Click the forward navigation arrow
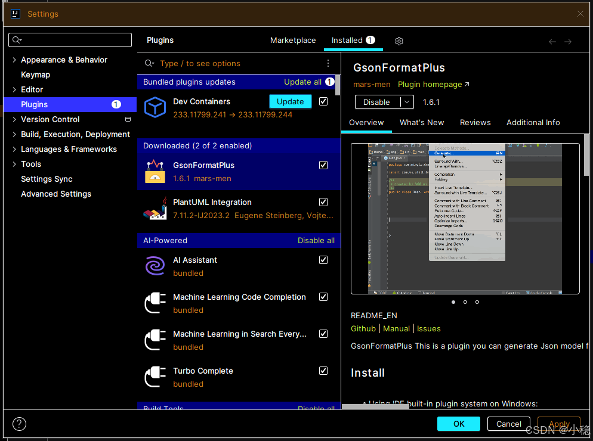593x441 pixels. pyautogui.click(x=568, y=42)
